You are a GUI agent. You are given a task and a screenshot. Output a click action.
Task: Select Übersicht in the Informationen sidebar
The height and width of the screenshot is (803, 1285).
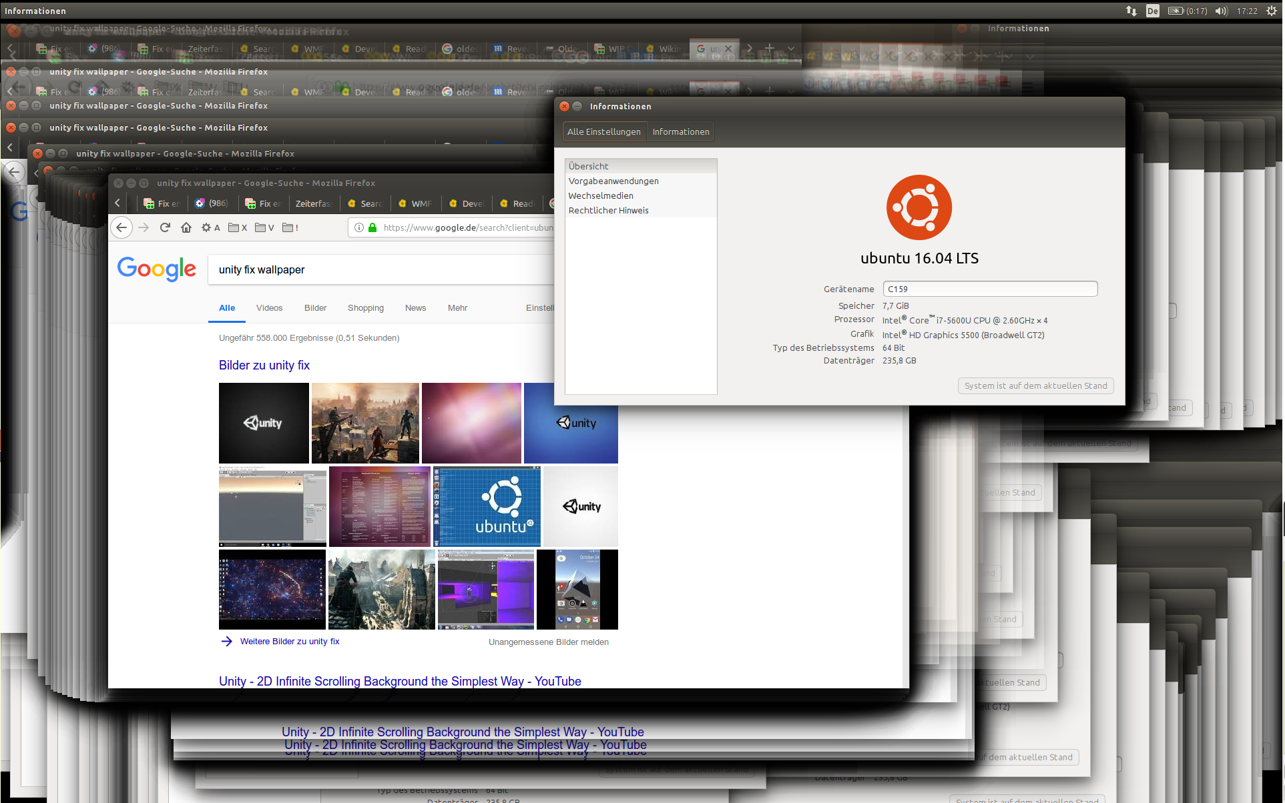click(641, 166)
